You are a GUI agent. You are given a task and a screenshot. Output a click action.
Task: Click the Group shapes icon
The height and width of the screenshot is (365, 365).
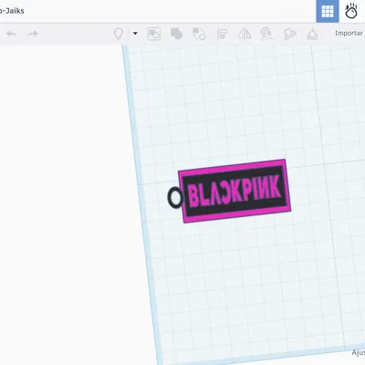coord(177,34)
